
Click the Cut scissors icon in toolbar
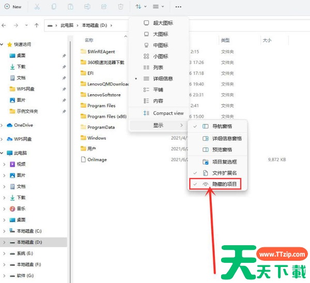click(x=37, y=7)
